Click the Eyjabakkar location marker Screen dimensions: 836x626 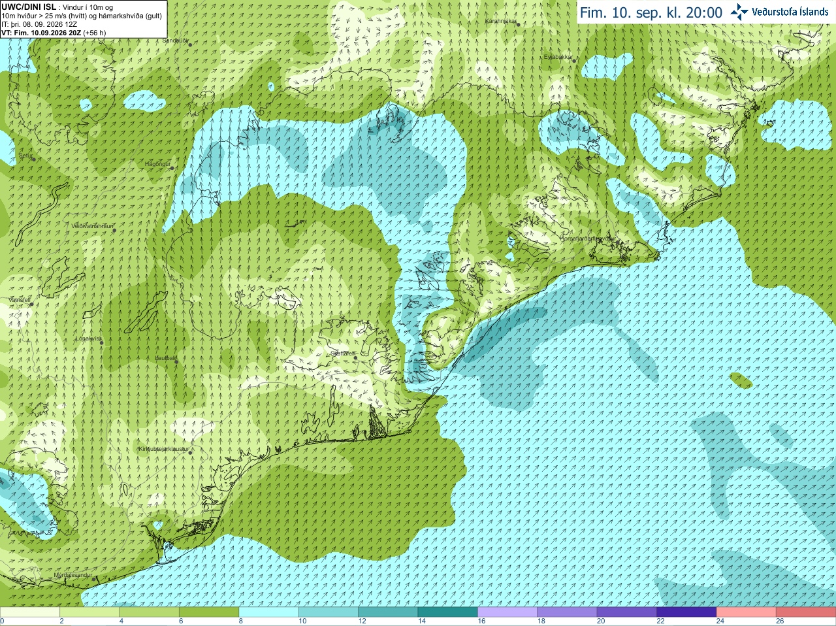point(575,60)
